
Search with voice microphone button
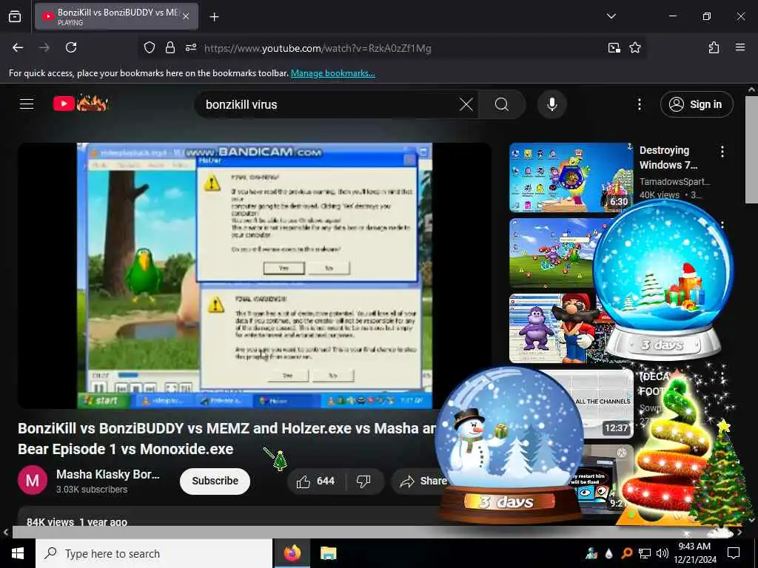click(551, 104)
